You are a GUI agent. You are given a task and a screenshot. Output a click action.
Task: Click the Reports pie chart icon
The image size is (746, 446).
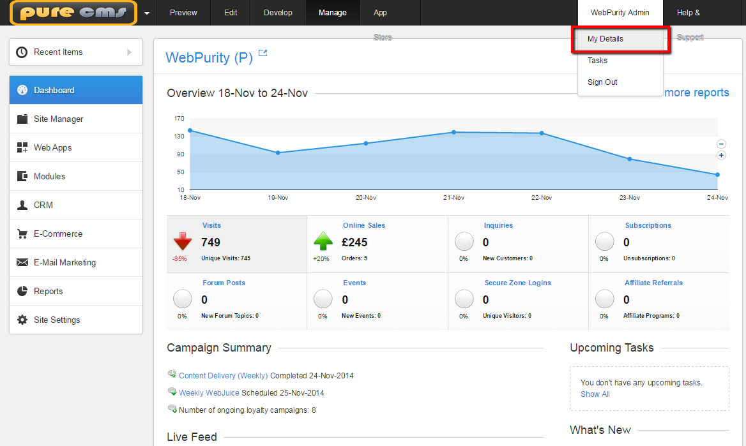point(22,291)
